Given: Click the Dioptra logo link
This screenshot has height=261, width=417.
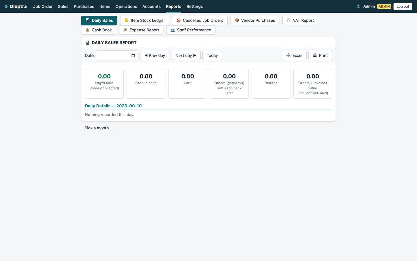Looking at the screenshot, I should [x=16, y=6].
